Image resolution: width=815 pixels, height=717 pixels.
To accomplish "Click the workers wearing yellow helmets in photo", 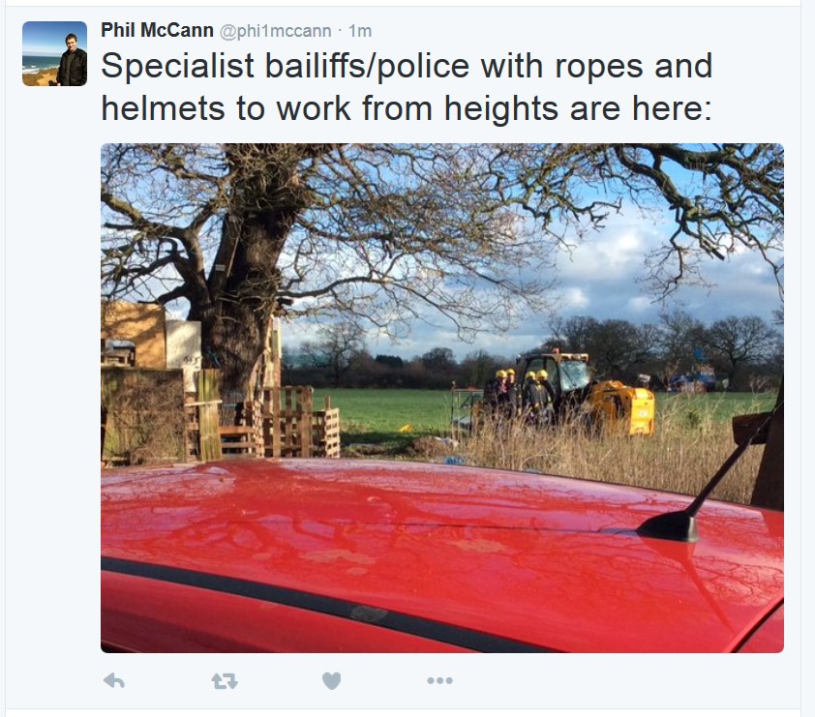I will (x=522, y=396).
